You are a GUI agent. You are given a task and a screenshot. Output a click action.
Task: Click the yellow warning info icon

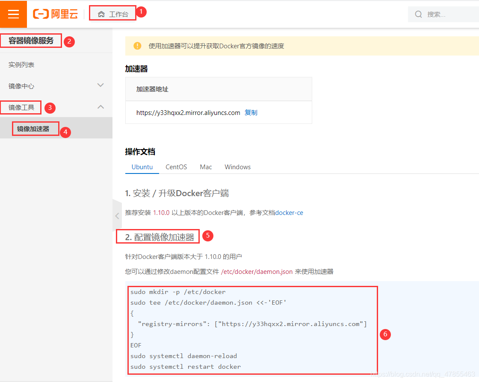tap(137, 46)
